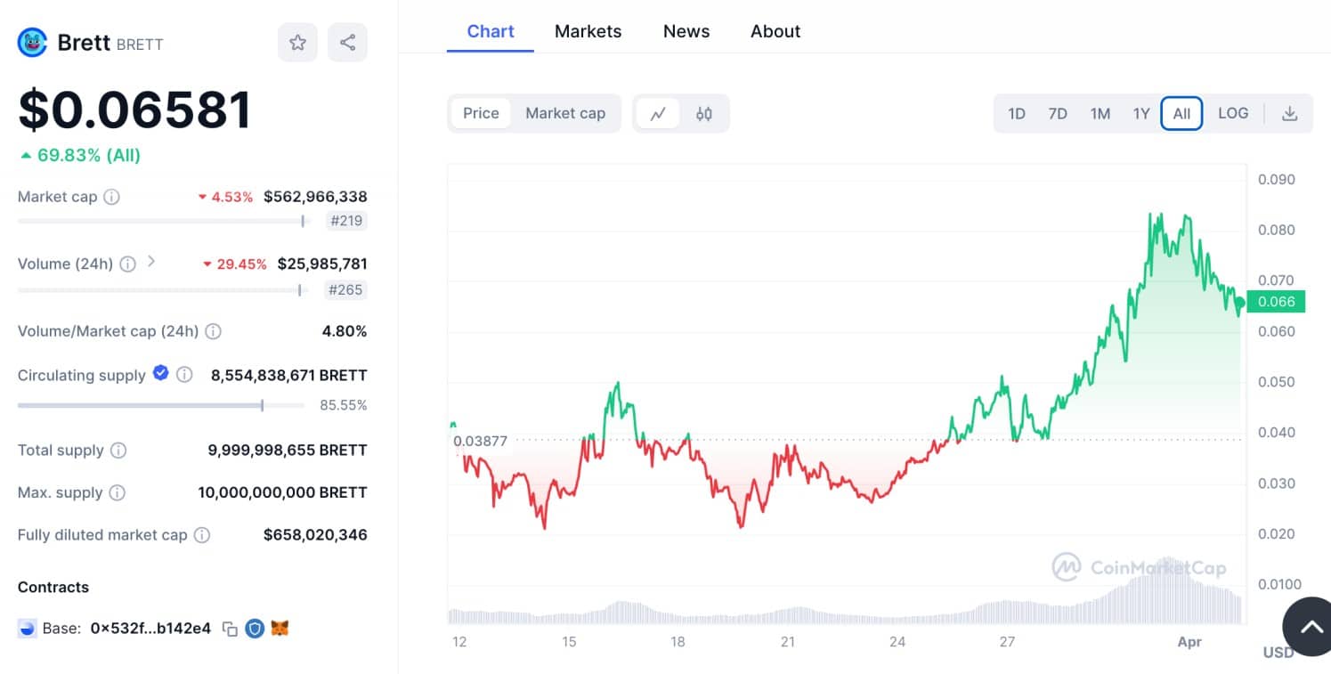This screenshot has width=1331, height=674.
Task: Set chart range to 1M
Action: (1100, 114)
